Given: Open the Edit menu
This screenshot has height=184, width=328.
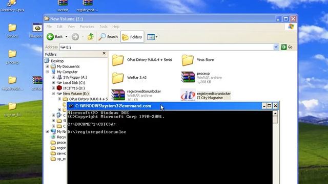Looking at the screenshot, I should coord(59,27).
